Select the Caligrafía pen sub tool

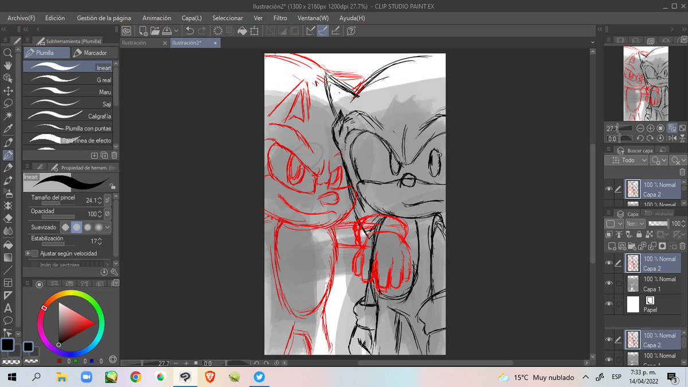tap(68, 116)
